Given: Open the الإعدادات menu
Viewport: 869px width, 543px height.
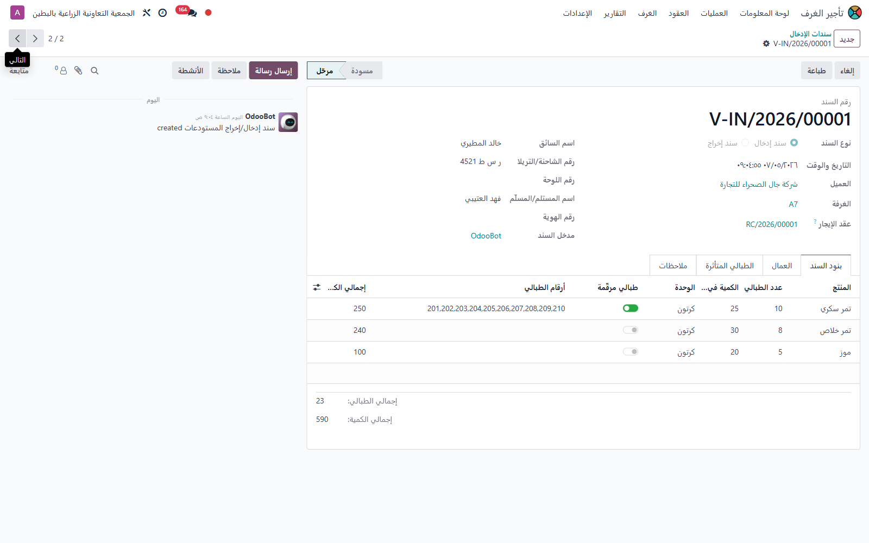Looking at the screenshot, I should (577, 13).
